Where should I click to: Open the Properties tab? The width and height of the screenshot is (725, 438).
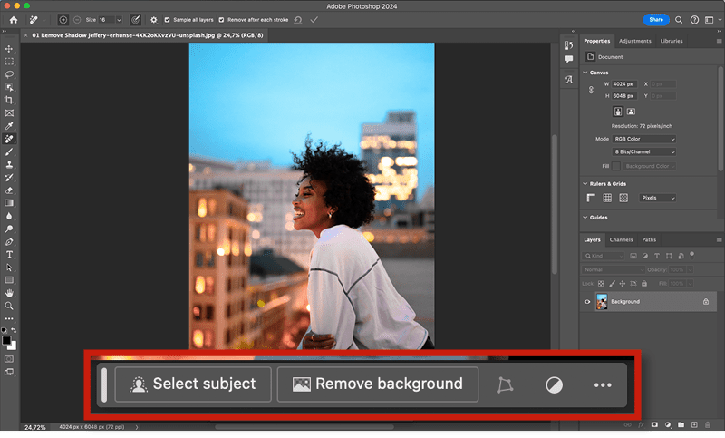pyautogui.click(x=597, y=41)
